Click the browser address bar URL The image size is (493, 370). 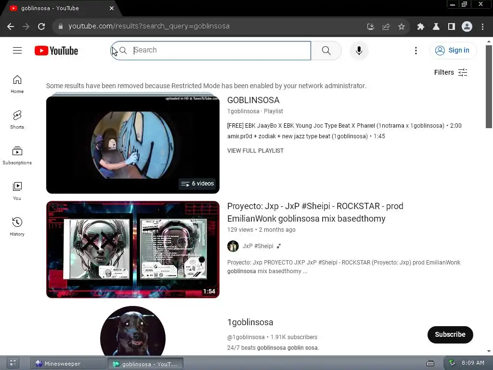[149, 26]
